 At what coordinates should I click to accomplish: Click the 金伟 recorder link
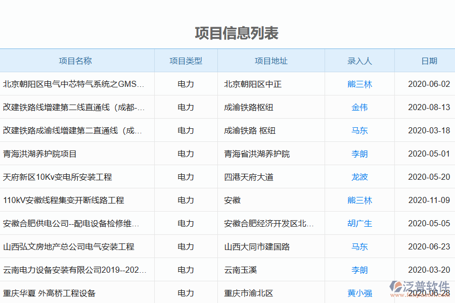tap(359, 107)
